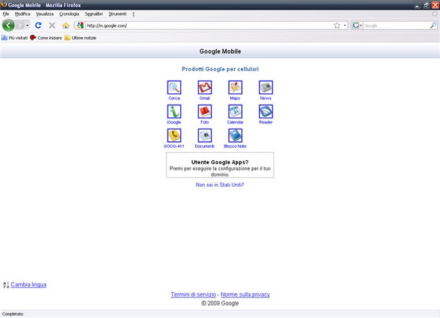Open the Calendar product icon

235,112
